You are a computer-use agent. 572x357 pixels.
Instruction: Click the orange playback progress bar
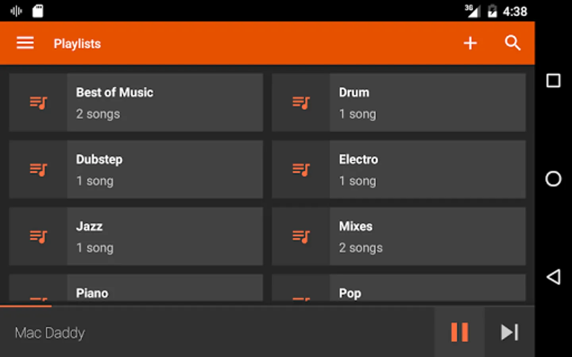[x=26, y=306]
